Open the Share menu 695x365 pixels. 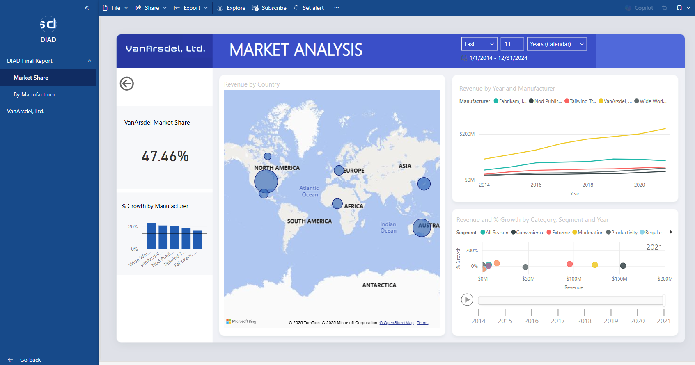pos(151,8)
